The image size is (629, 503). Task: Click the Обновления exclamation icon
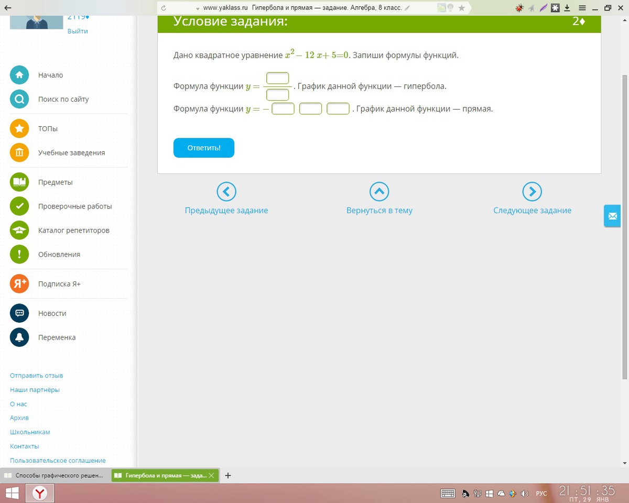pos(19,254)
